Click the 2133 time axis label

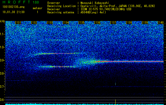50,22
